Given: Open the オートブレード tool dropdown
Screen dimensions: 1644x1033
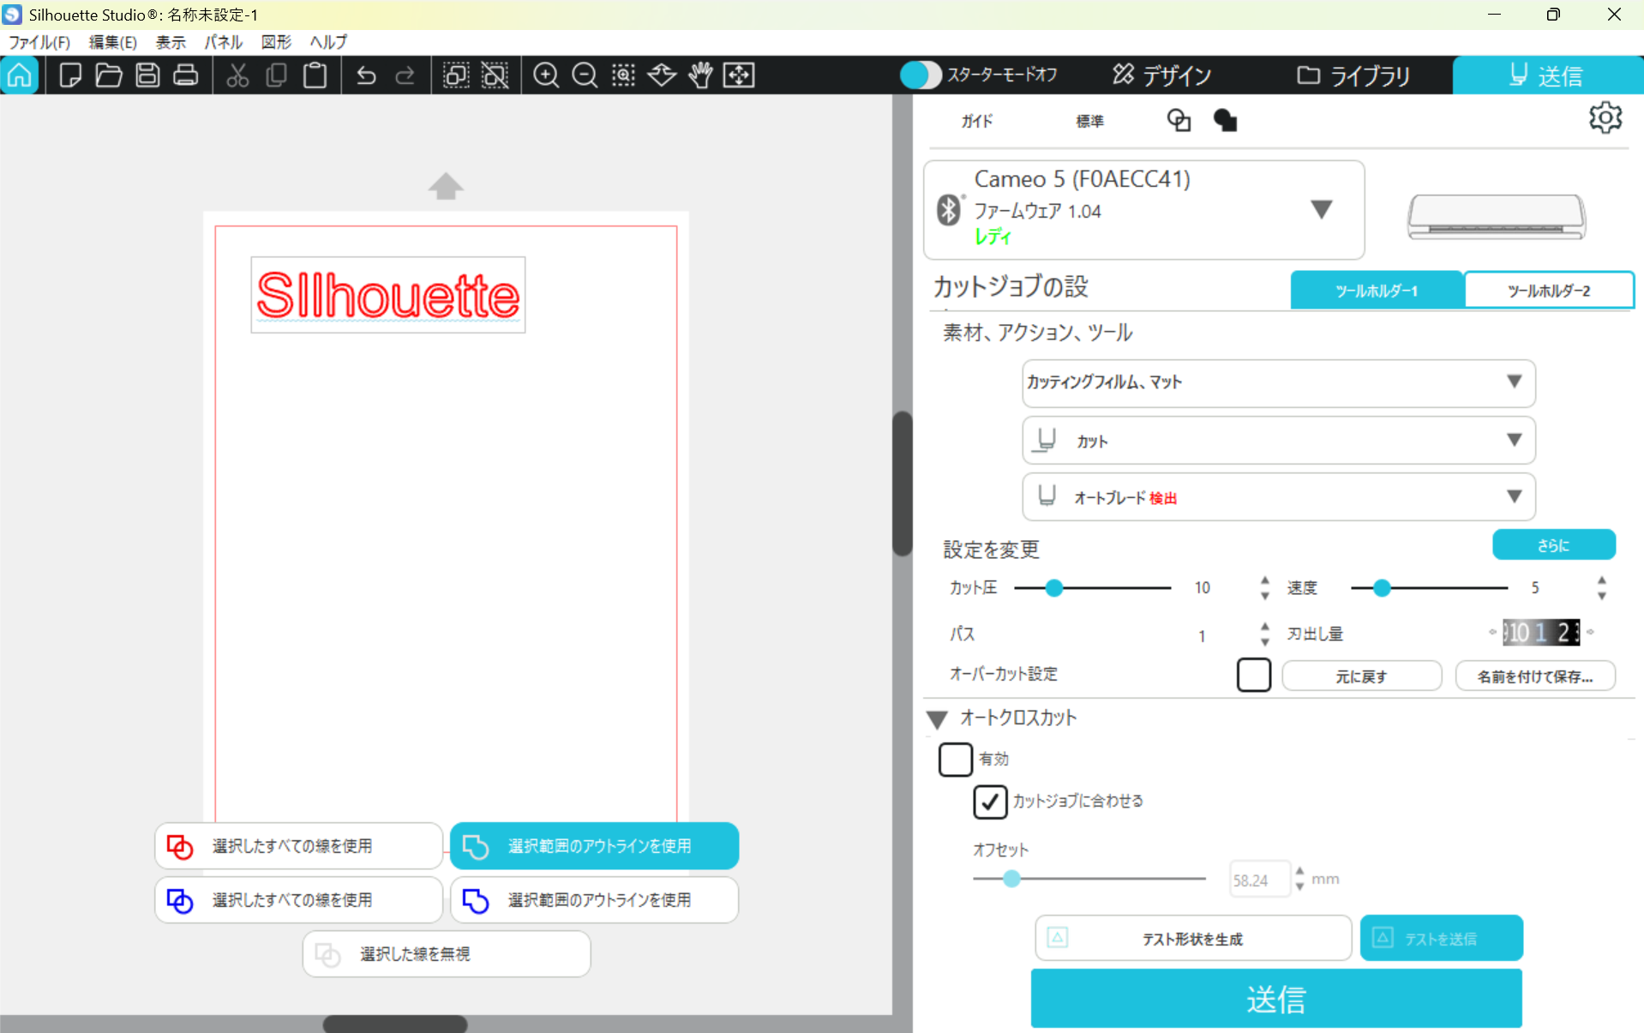Looking at the screenshot, I should [1278, 497].
